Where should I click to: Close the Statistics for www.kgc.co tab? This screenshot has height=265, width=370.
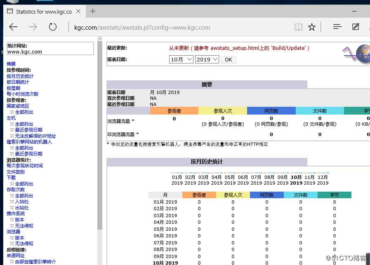tap(78, 11)
